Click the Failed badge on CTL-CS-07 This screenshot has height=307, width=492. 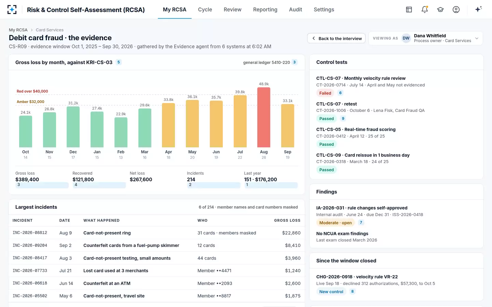(325, 93)
